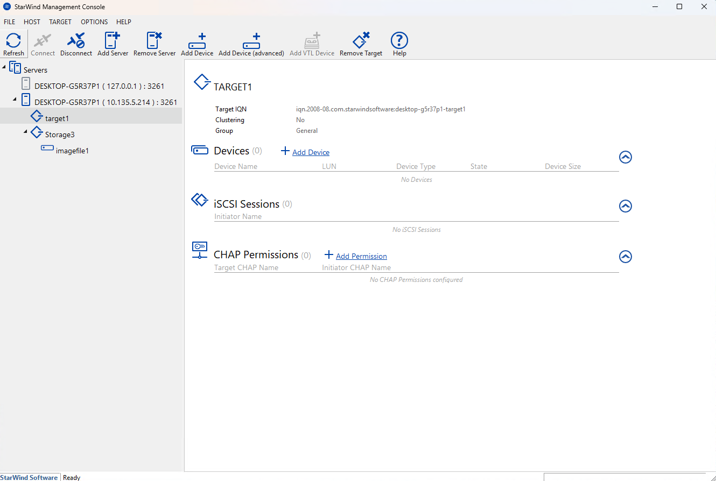Click the TARGET1 header diamond icon
716x481 pixels.
202,82
